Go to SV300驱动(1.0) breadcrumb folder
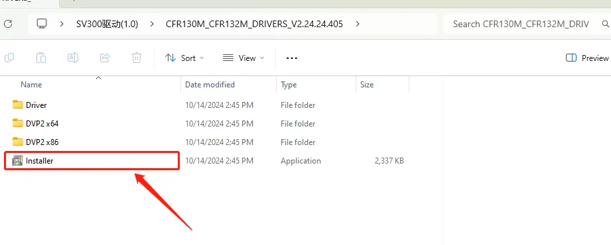Viewport: 611px width, 245px height. [x=107, y=24]
